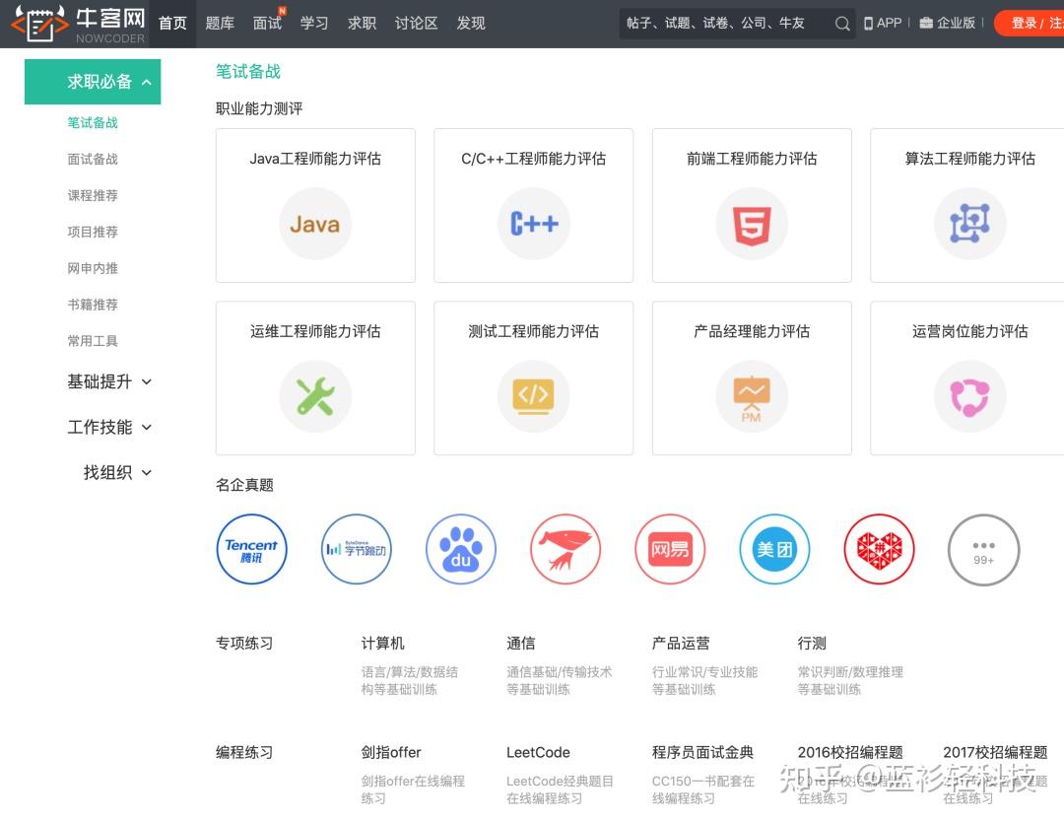The image size is (1064, 822).
Task: Open the APP download link
Action: click(882, 23)
